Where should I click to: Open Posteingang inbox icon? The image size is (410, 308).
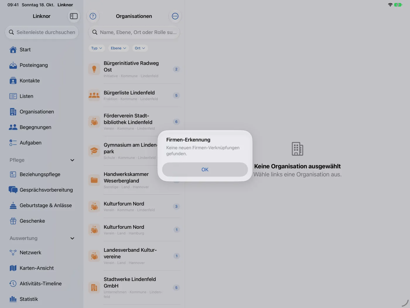click(x=13, y=65)
